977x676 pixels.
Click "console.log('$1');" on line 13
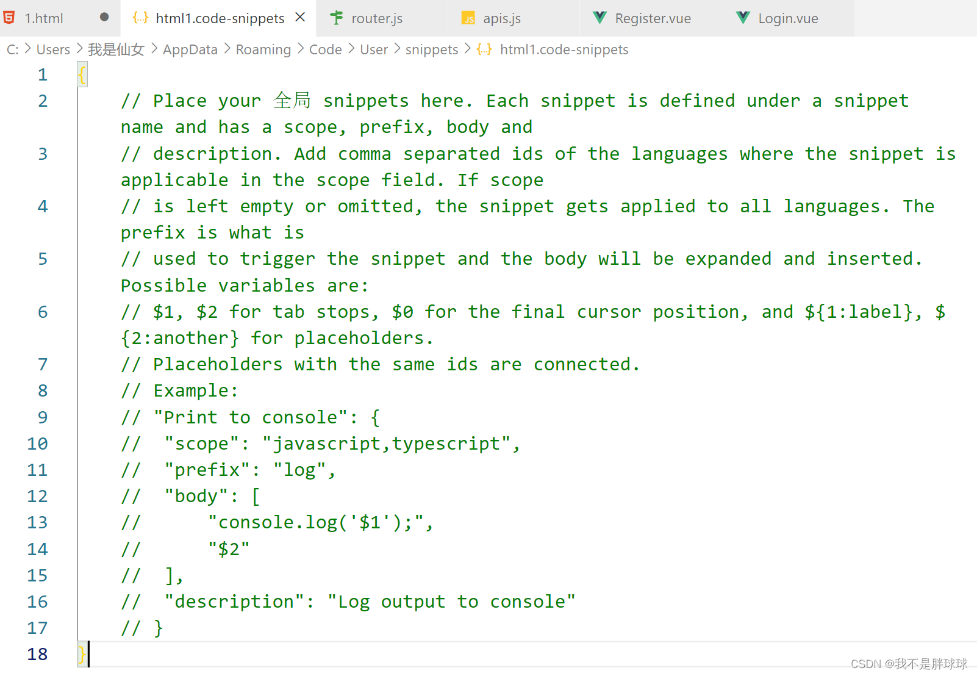(x=316, y=522)
